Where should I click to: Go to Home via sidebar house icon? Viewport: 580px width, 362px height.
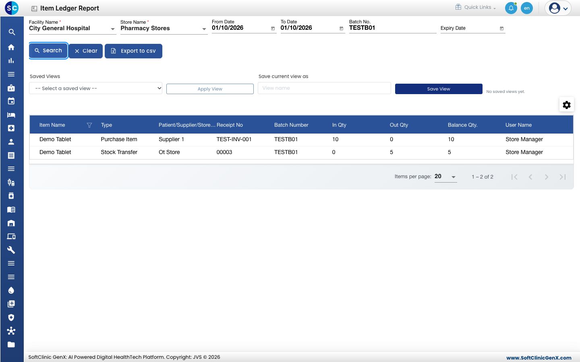11,47
